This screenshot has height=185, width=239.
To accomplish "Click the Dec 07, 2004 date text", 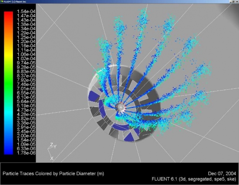I will coord(222,173).
